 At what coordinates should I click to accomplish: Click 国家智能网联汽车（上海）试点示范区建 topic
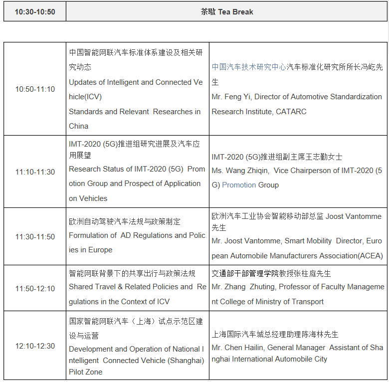[136, 322]
